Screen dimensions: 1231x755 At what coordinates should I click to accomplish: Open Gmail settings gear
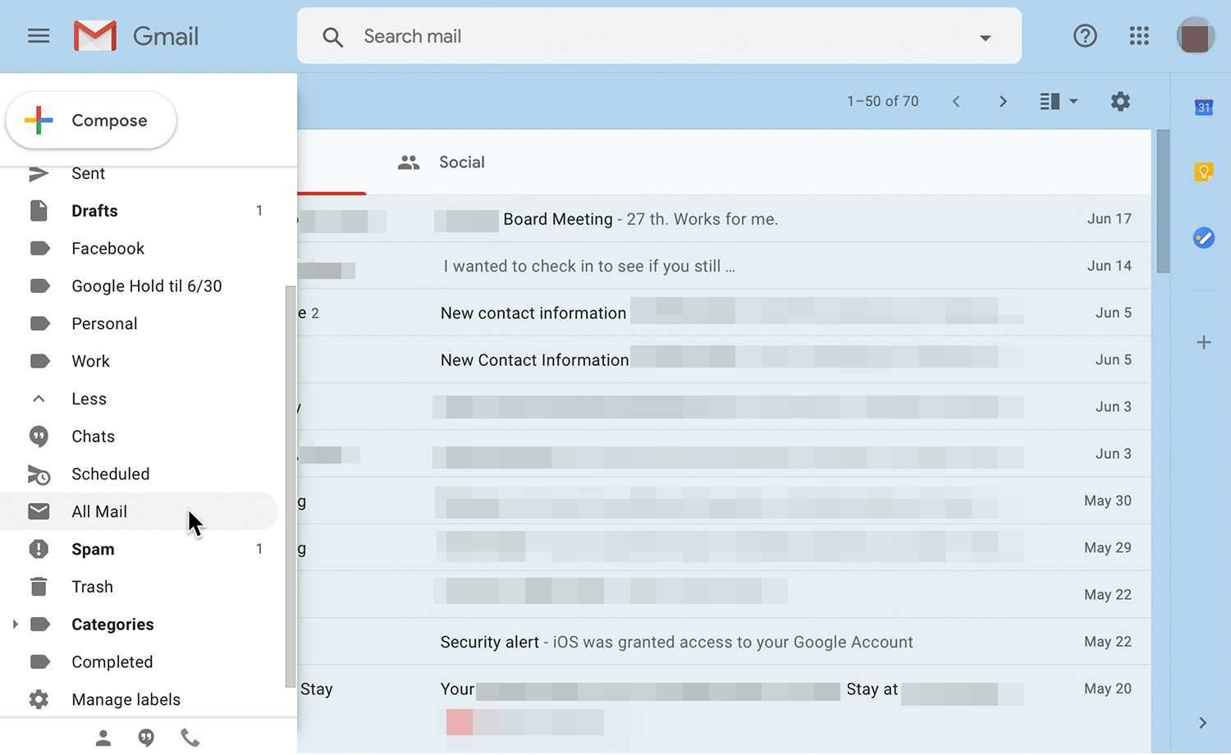point(1120,101)
